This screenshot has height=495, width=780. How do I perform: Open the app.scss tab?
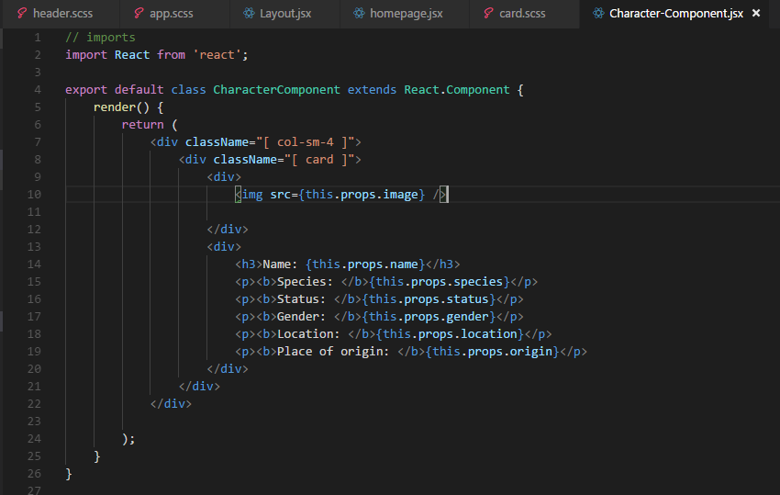pyautogui.click(x=174, y=14)
